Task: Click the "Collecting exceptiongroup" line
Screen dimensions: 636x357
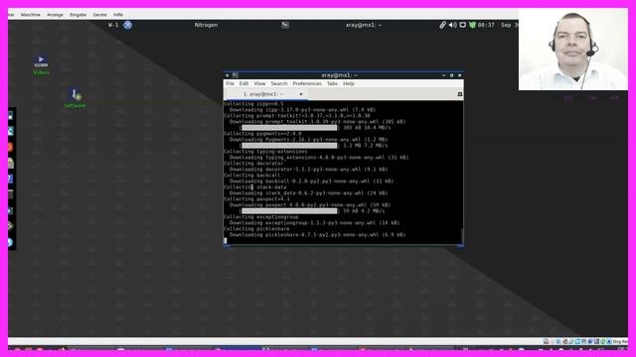Action: (x=261, y=217)
